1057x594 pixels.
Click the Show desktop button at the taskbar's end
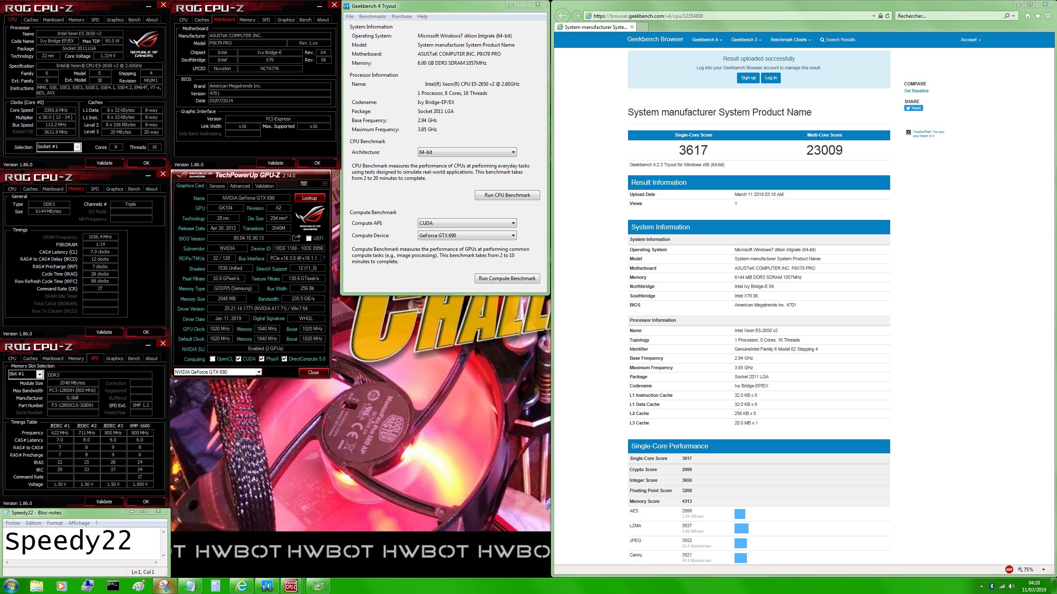click(1054, 586)
